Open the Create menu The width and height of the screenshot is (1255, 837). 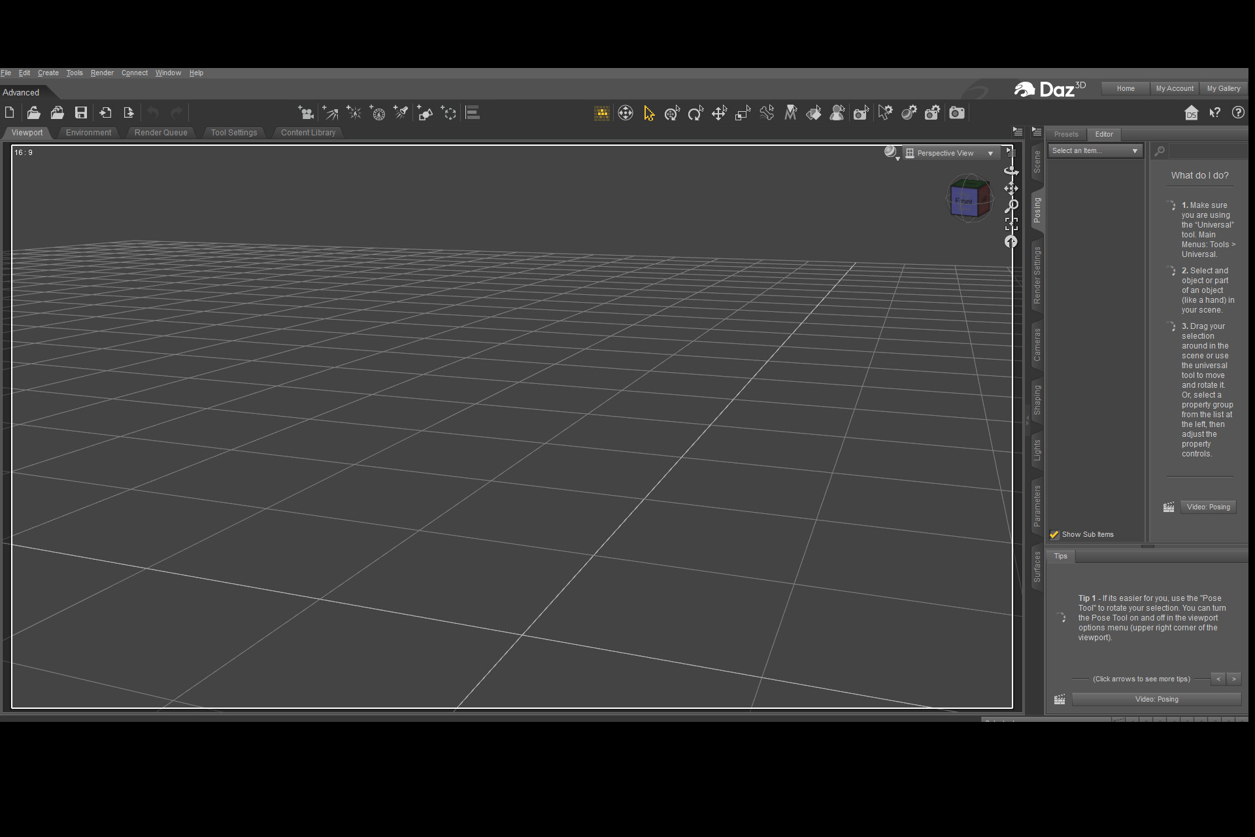(x=48, y=73)
